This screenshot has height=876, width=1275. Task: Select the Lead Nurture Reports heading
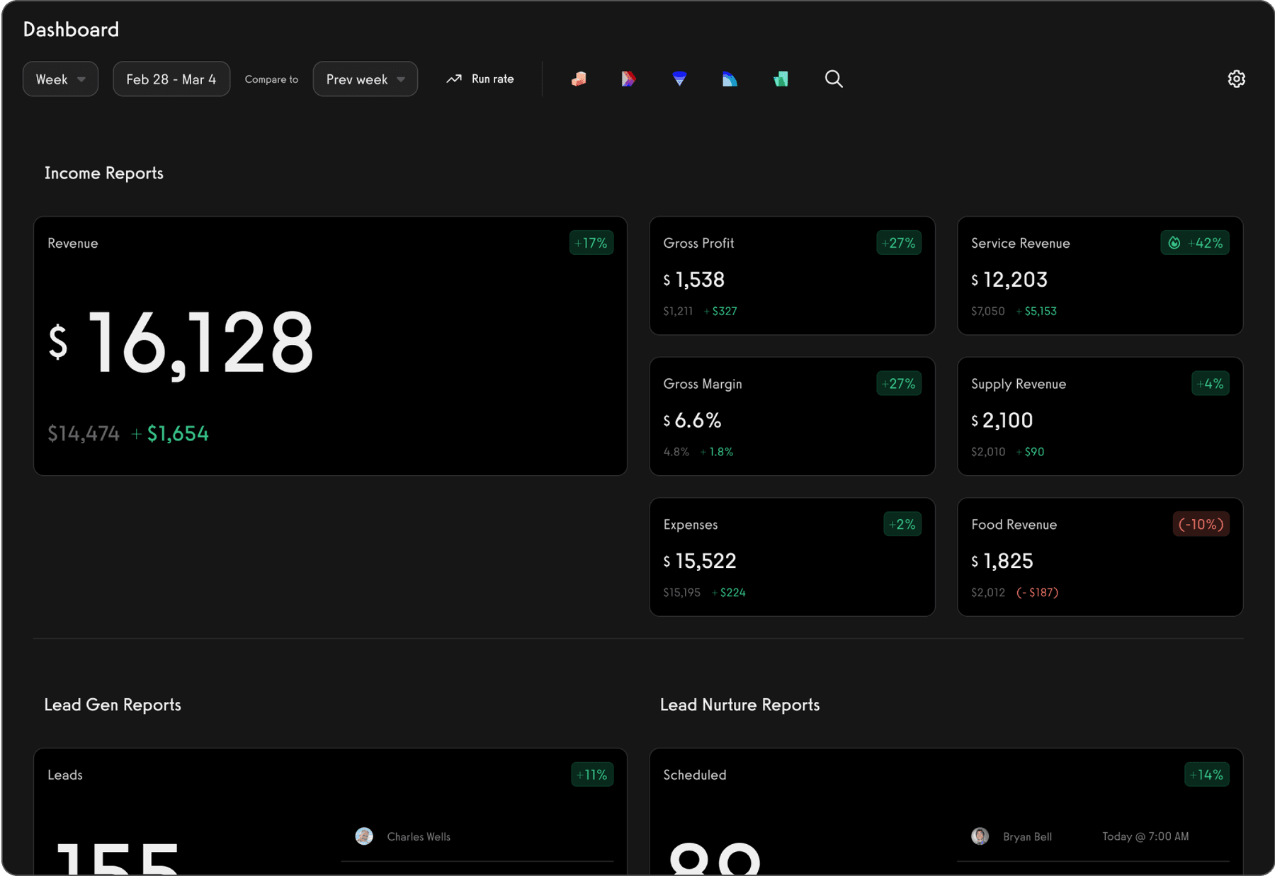coord(739,705)
